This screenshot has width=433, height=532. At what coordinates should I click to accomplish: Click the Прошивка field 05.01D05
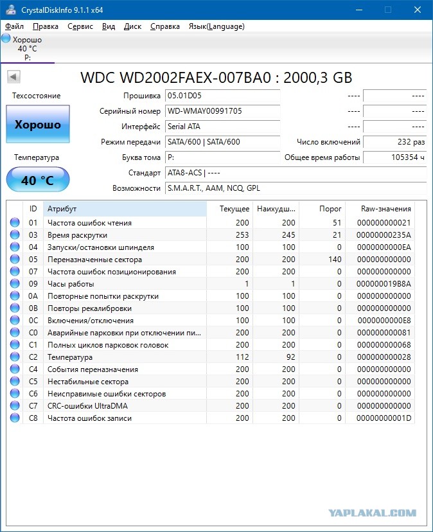point(223,96)
